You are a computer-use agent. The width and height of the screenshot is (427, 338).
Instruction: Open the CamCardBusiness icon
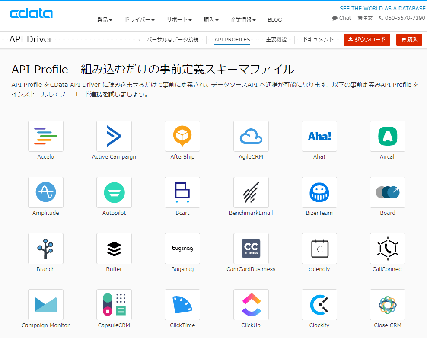tap(251, 249)
